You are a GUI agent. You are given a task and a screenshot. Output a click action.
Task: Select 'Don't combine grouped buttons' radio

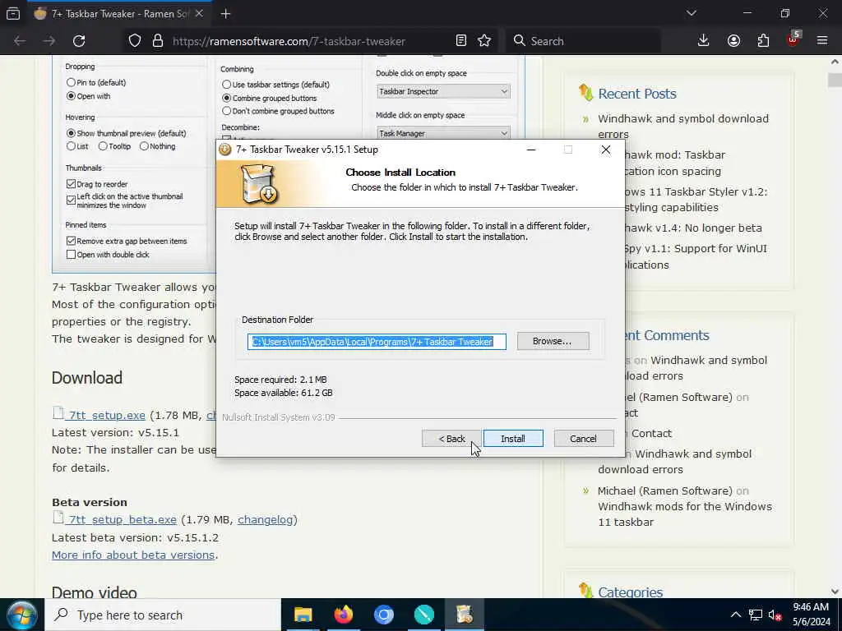coord(227,111)
